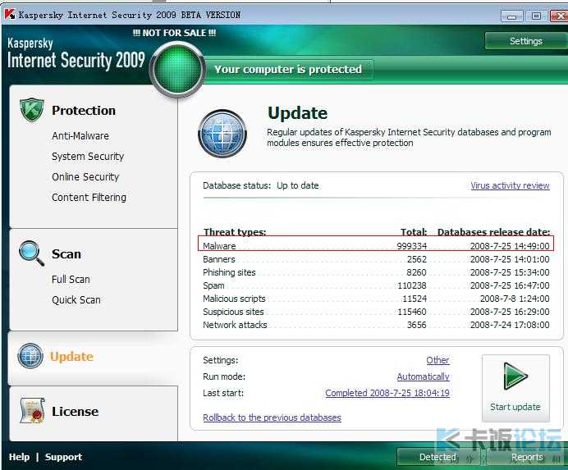Open the Reports button

(527, 457)
